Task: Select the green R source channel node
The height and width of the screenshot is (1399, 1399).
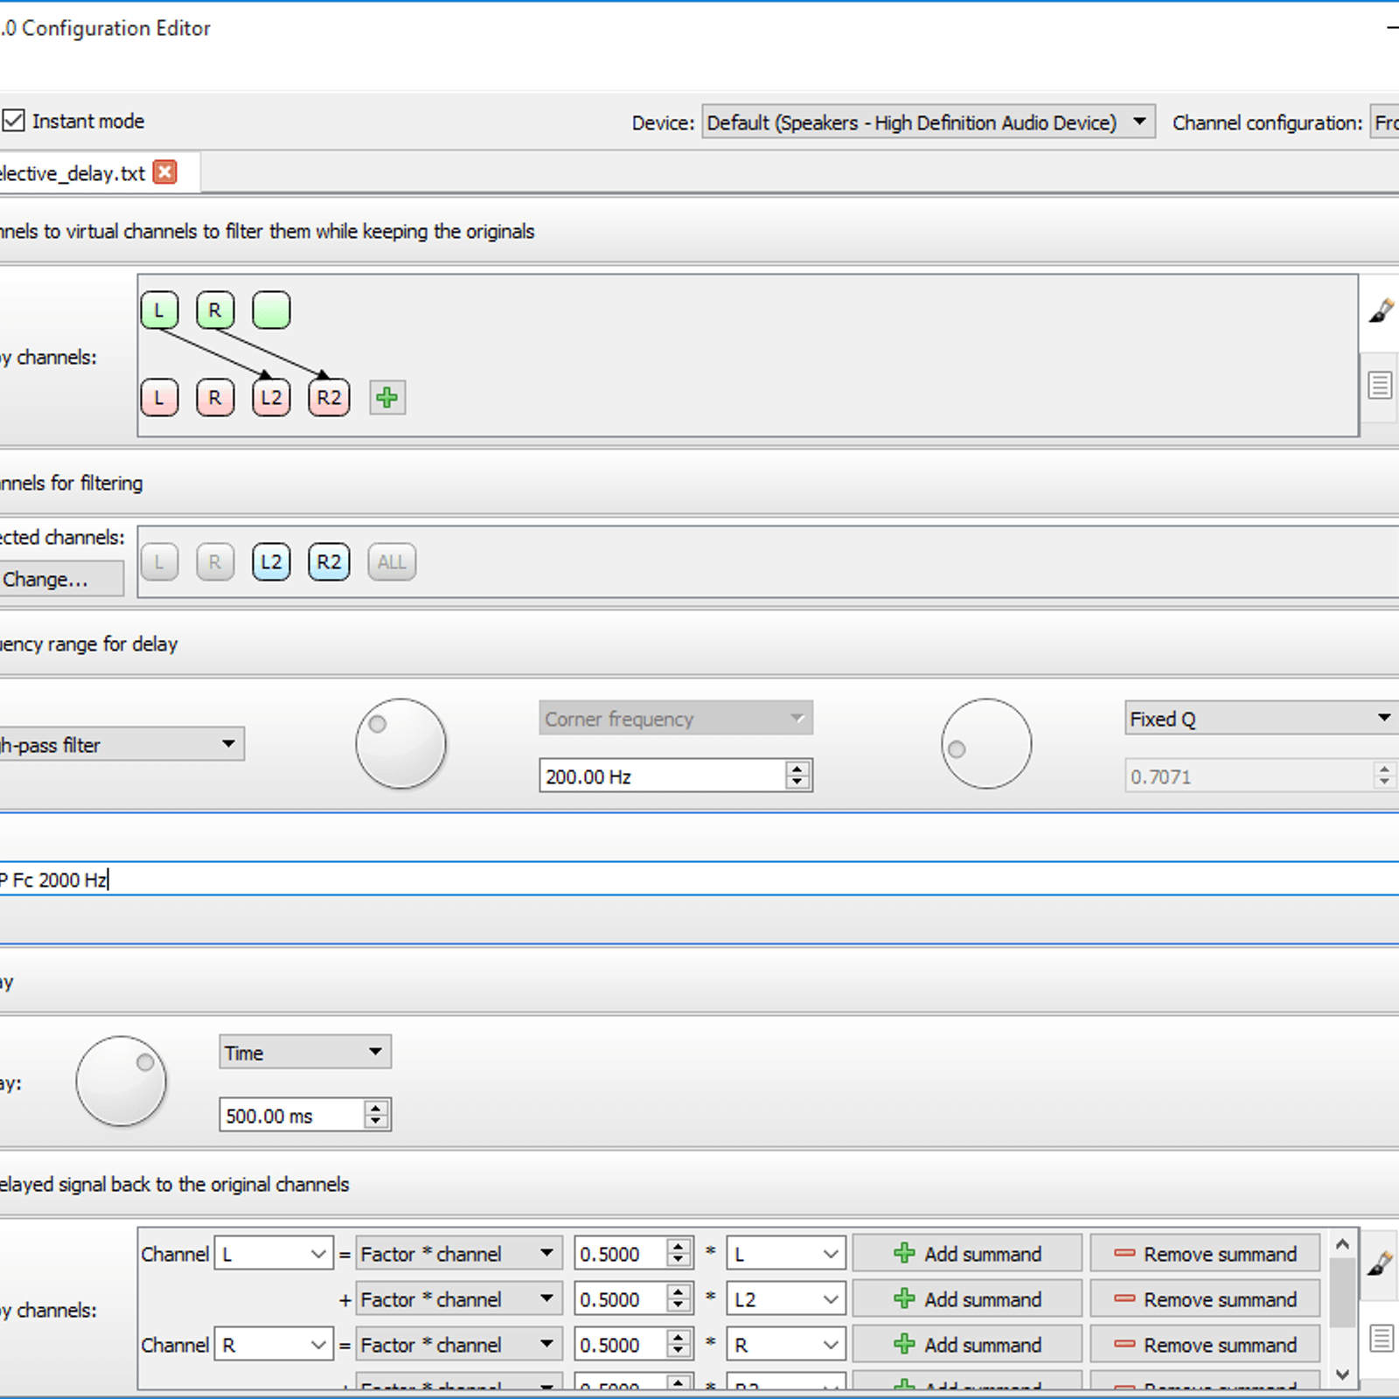Action: pos(215,310)
